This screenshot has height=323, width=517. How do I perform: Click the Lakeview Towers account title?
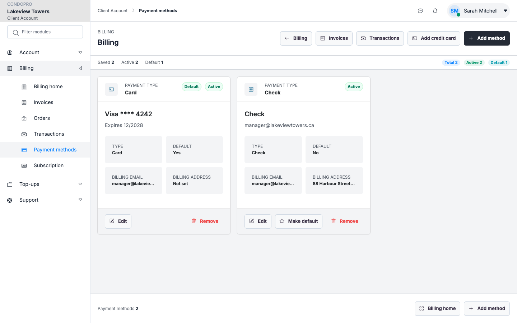tap(28, 11)
